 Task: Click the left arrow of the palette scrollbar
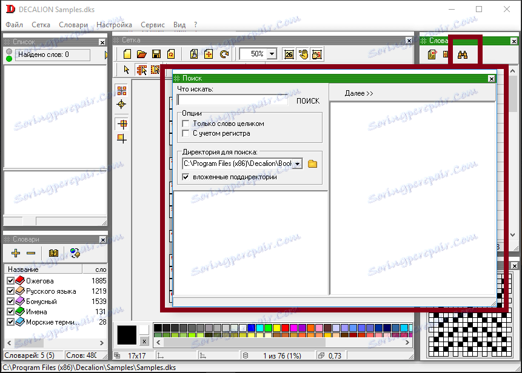158,342
